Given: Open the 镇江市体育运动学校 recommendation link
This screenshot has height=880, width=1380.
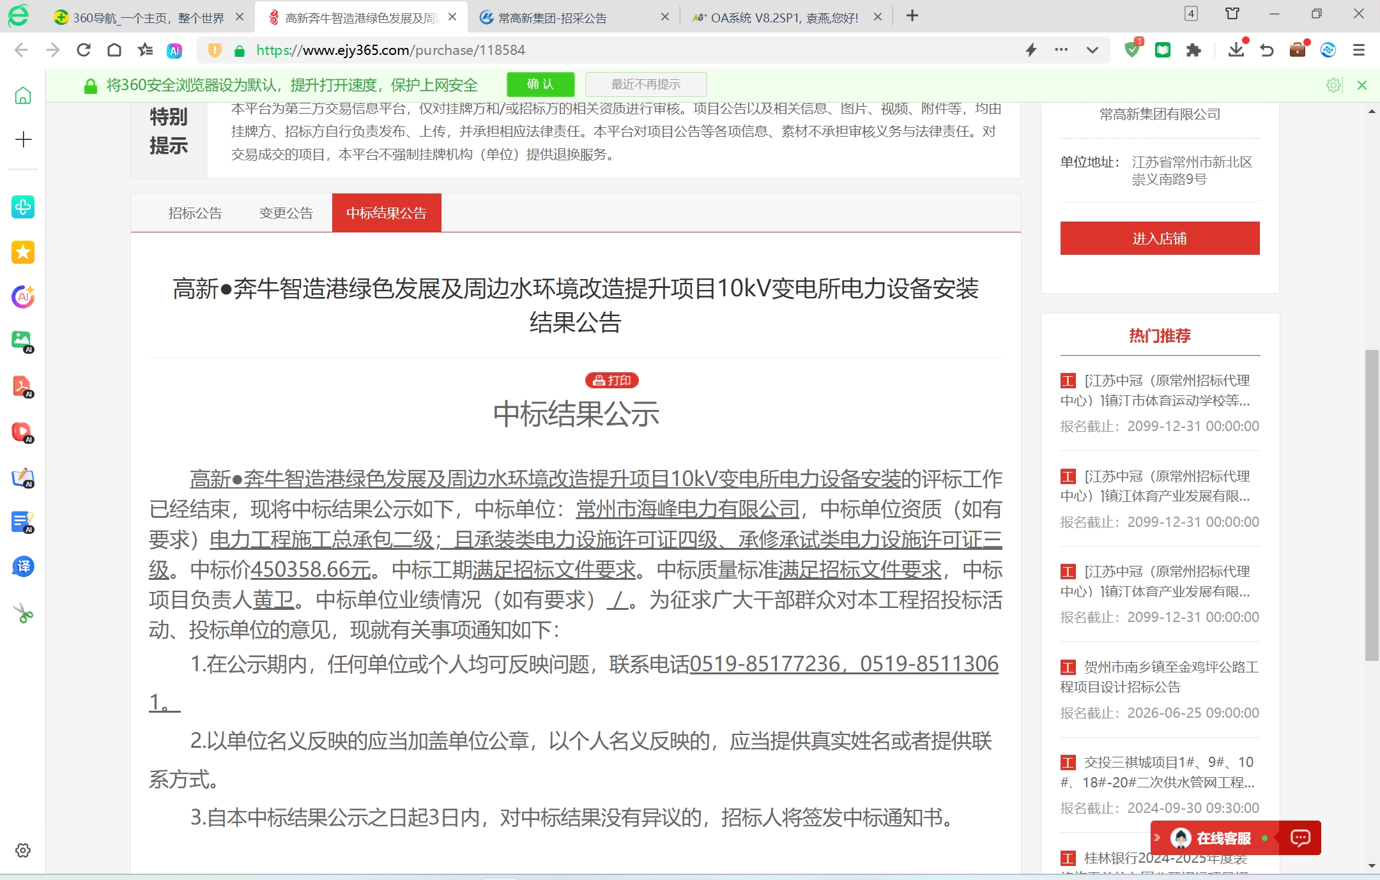Looking at the screenshot, I should [x=1155, y=390].
